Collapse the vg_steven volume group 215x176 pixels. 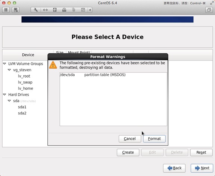[9, 70]
